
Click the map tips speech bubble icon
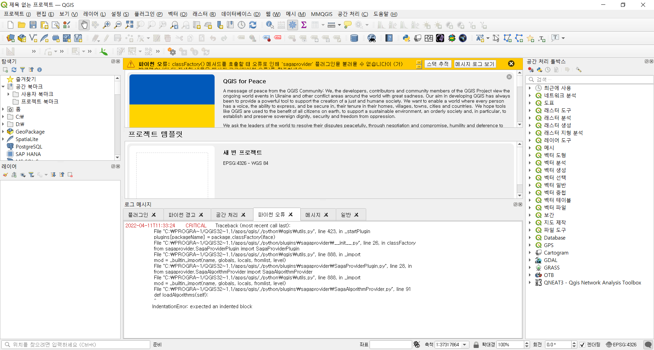point(347,25)
